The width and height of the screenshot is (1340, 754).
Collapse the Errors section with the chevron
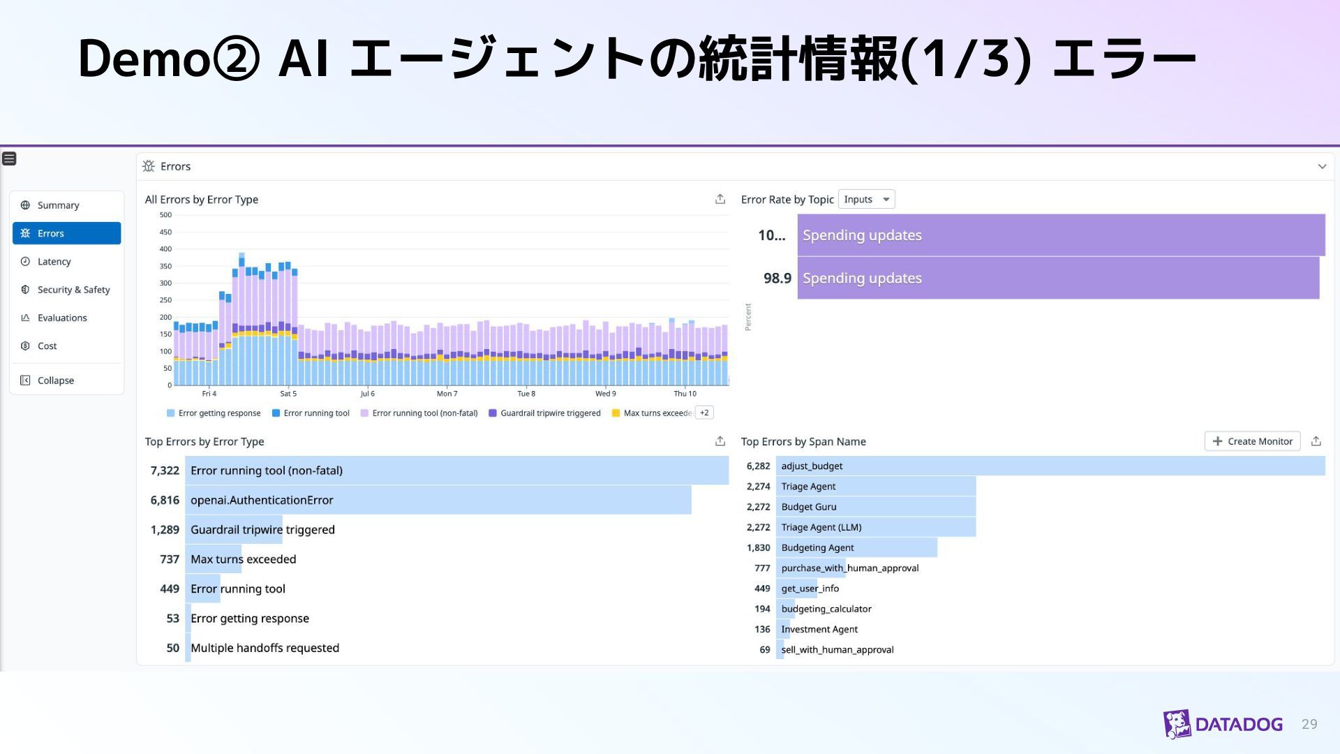point(1322,167)
